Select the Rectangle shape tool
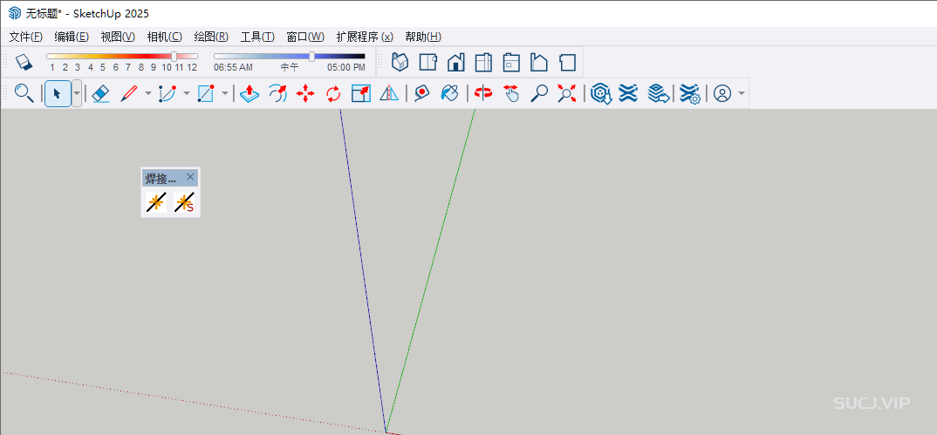 coord(206,93)
